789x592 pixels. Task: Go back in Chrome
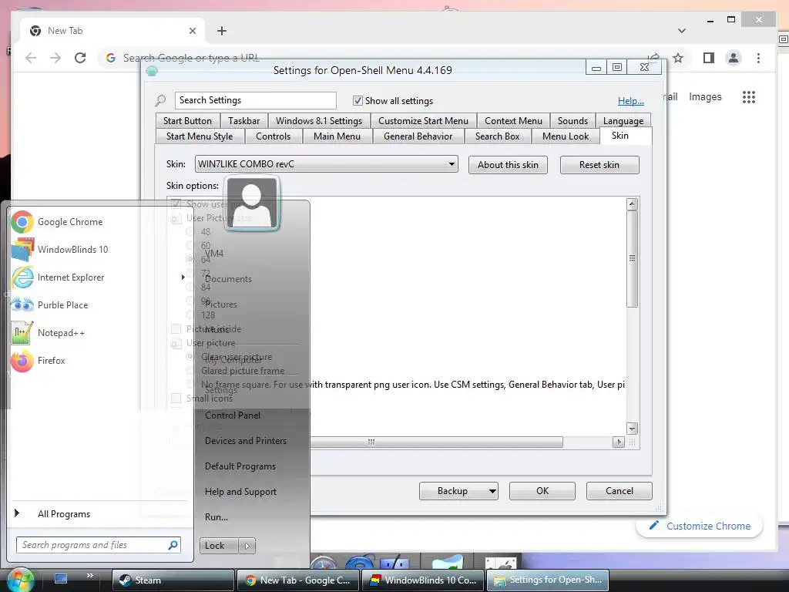pyautogui.click(x=31, y=58)
